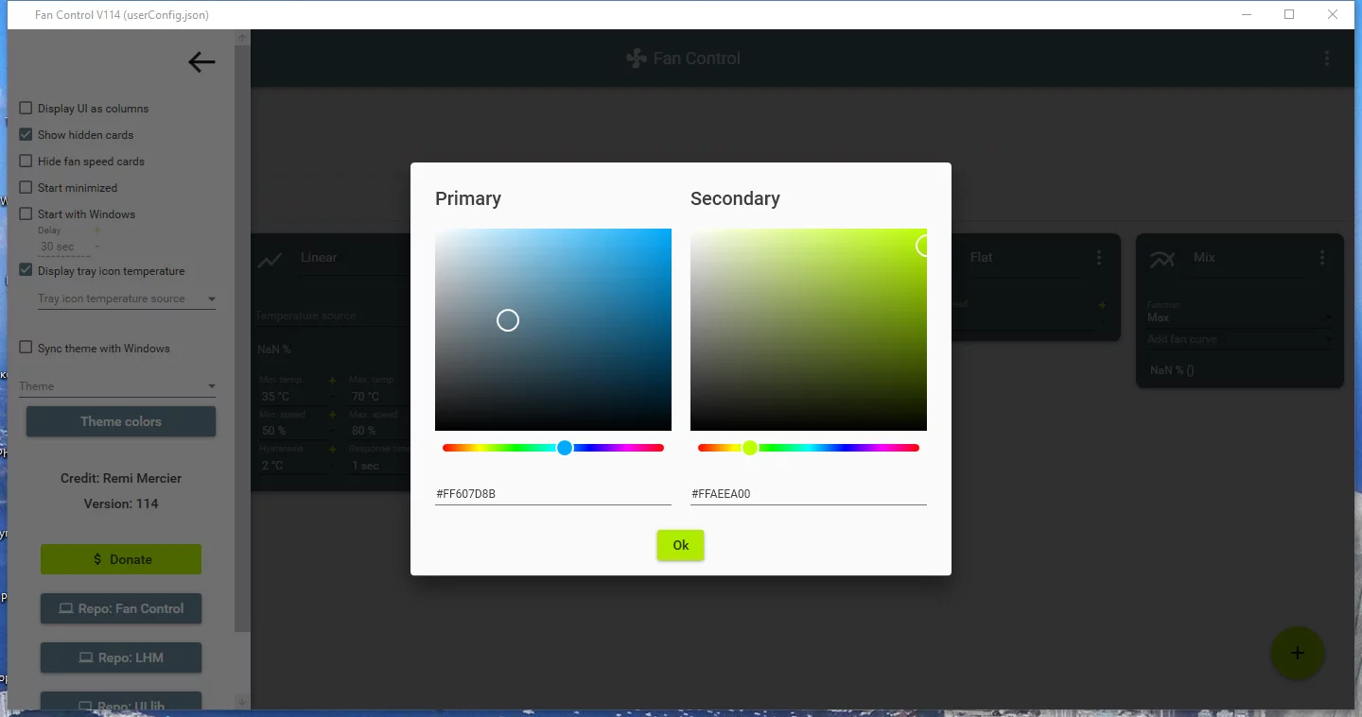
Task: Click the NaN % value in Linear card
Action: click(274, 350)
